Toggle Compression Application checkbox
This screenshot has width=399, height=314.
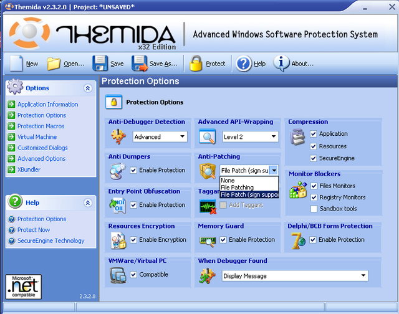click(x=314, y=134)
